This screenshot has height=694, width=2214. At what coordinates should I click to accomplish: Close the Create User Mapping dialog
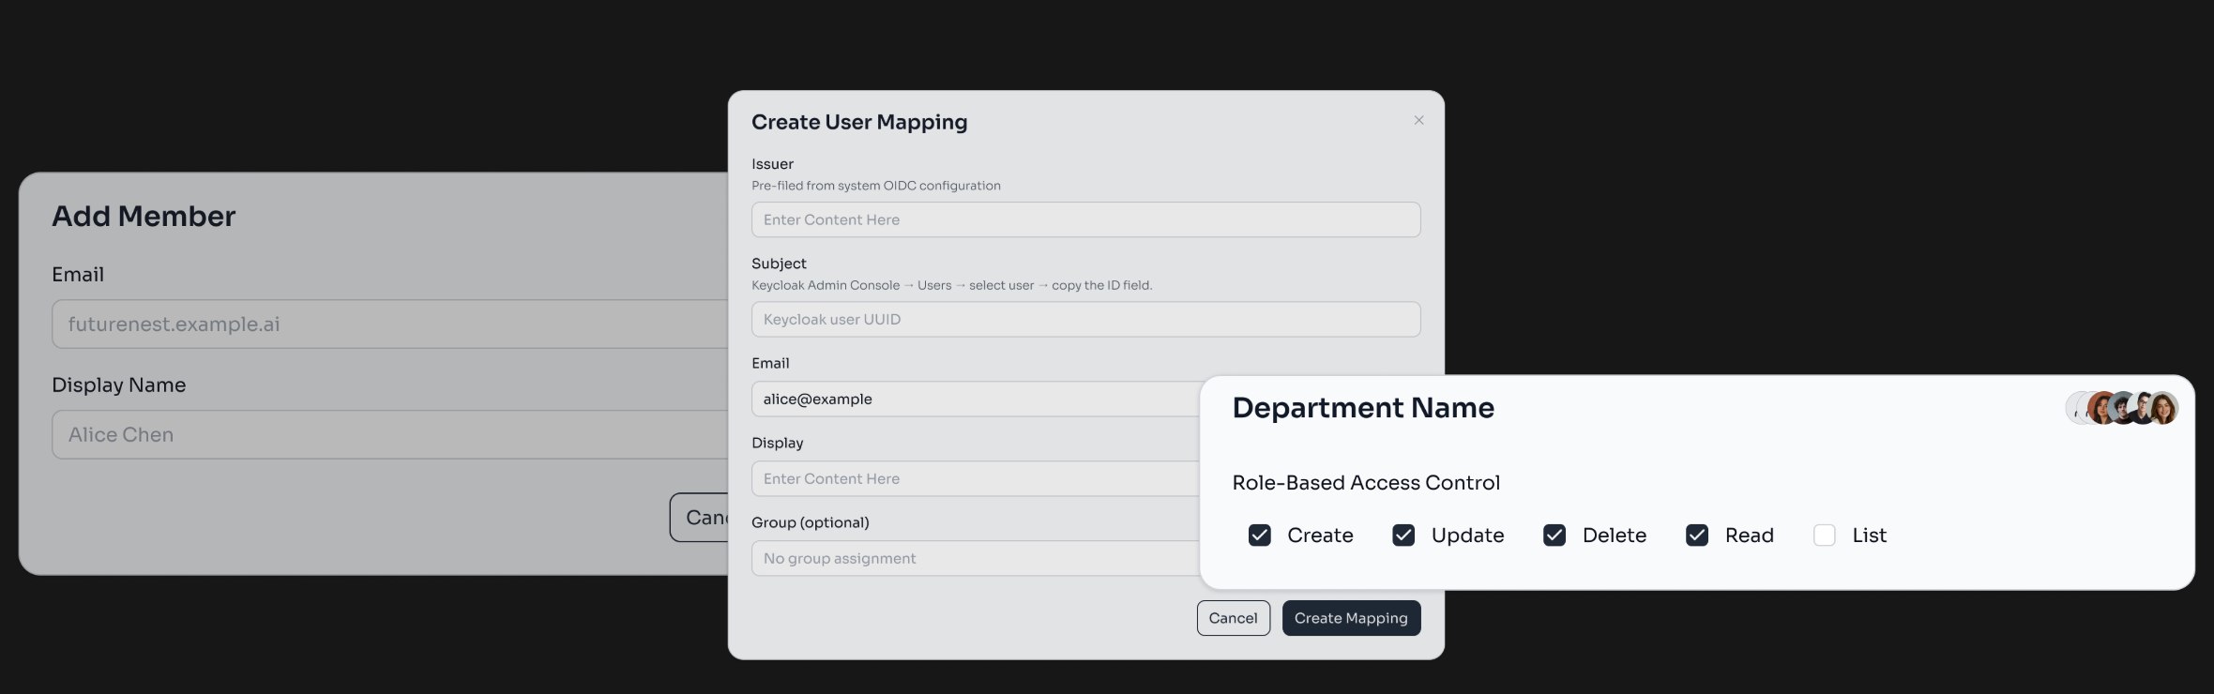point(1418,120)
